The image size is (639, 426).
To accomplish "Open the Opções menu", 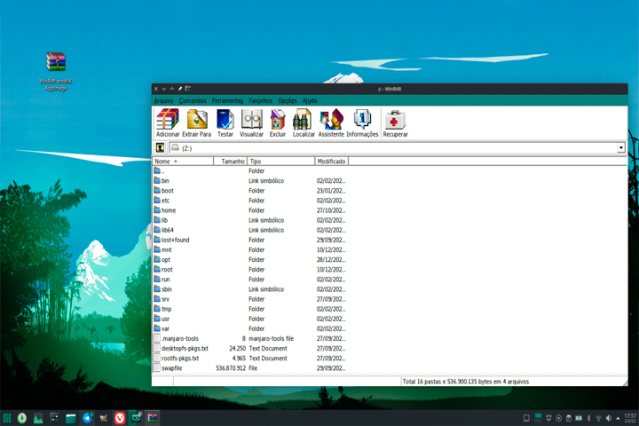I will click(x=288, y=100).
